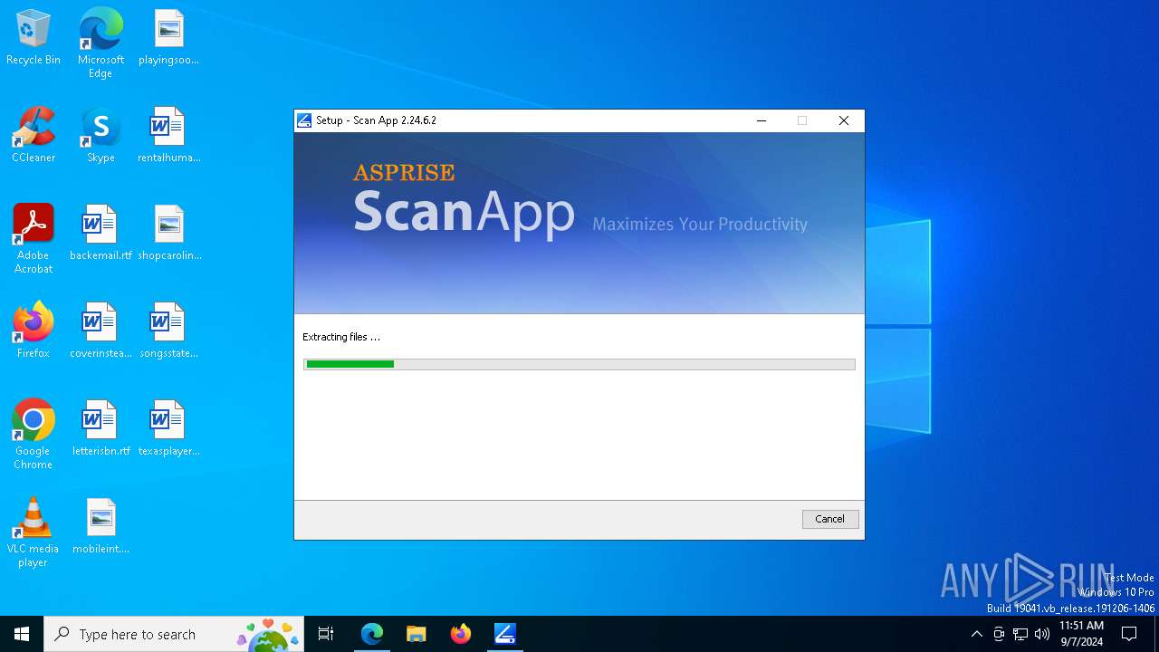Select the CCleaner desktop shortcut
This screenshot has height=652, width=1159.
tap(34, 136)
